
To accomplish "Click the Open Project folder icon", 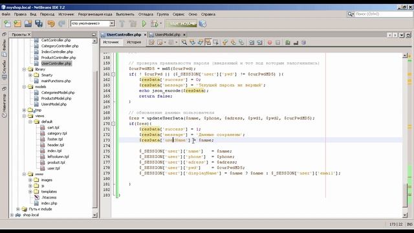I will click(28, 24).
